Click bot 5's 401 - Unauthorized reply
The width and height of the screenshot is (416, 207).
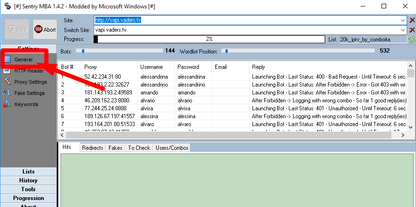coord(329,108)
